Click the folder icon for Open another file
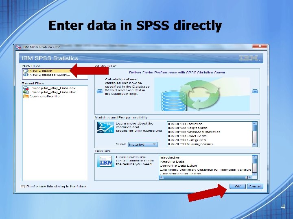 point(26,96)
